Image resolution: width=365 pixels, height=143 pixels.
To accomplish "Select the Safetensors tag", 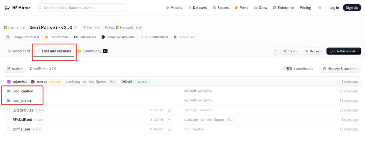I will [85, 37].
